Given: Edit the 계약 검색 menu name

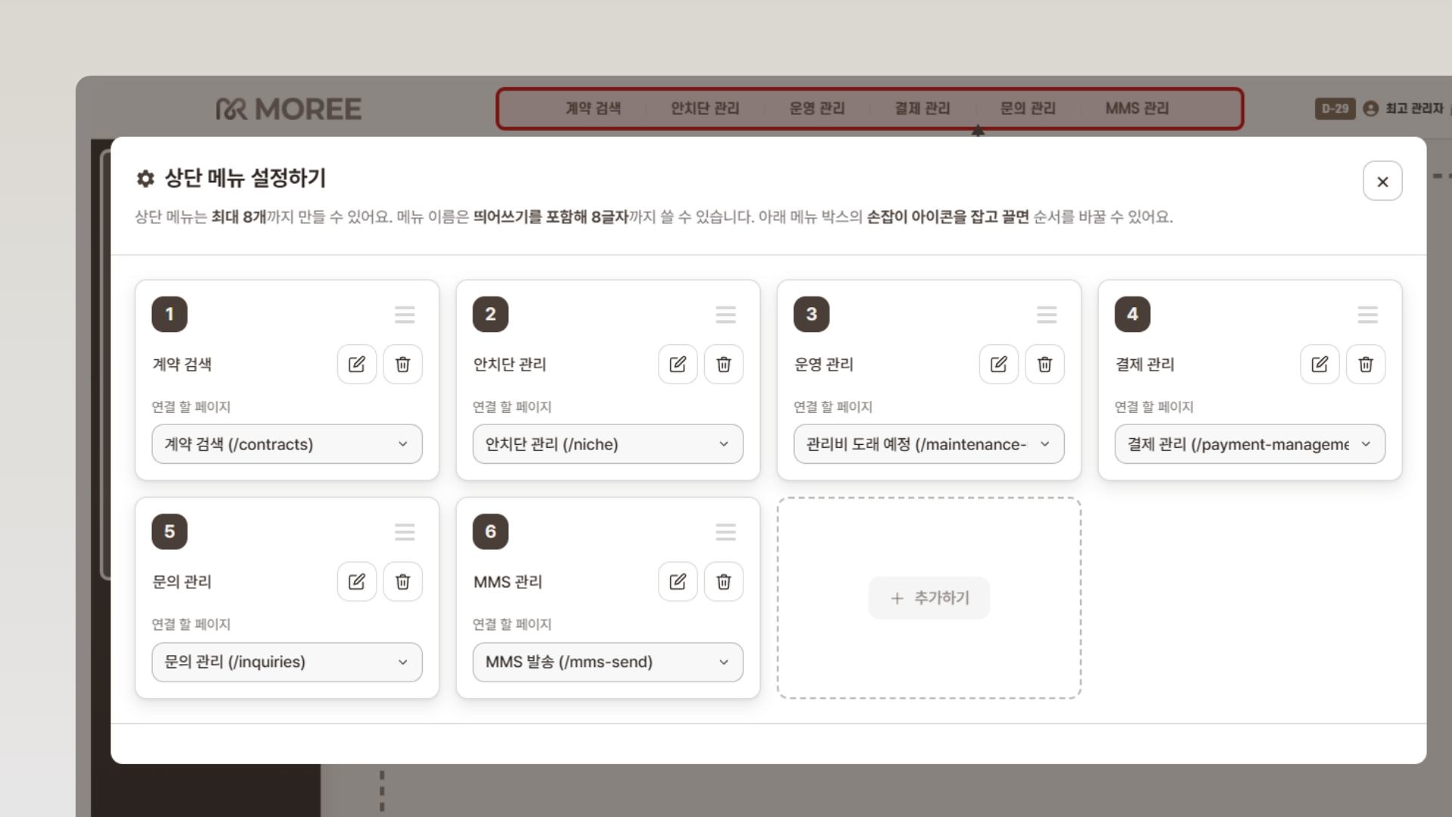Looking at the screenshot, I should point(357,365).
